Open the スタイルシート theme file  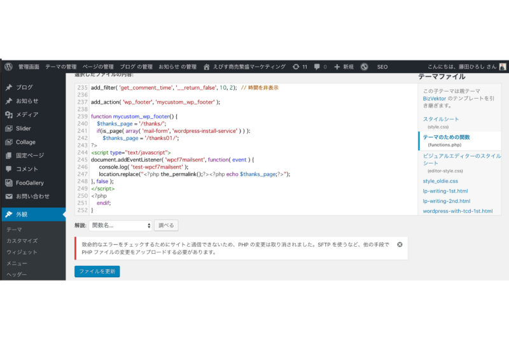pyautogui.click(x=441, y=119)
